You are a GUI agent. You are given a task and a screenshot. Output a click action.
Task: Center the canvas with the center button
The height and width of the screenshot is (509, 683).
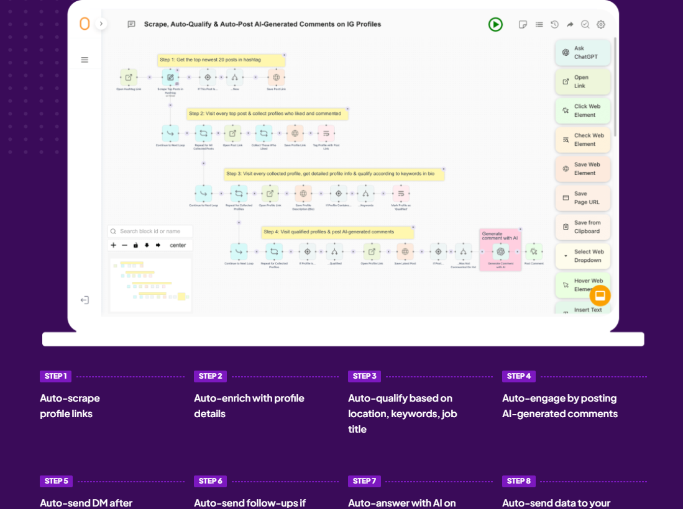tap(178, 245)
